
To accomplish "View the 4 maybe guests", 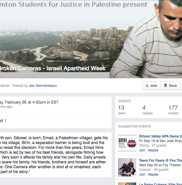I will (x=148, y=110).
